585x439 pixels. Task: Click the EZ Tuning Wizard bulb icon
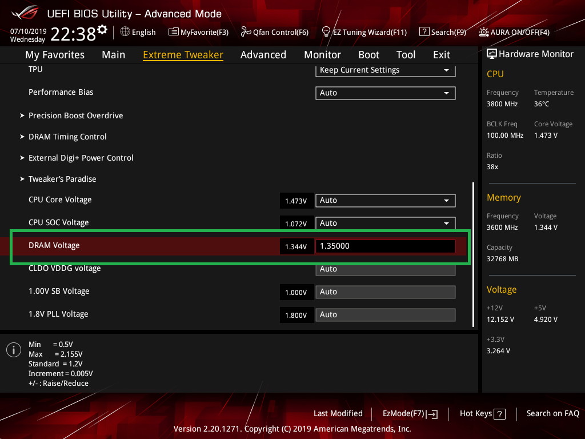tap(326, 32)
